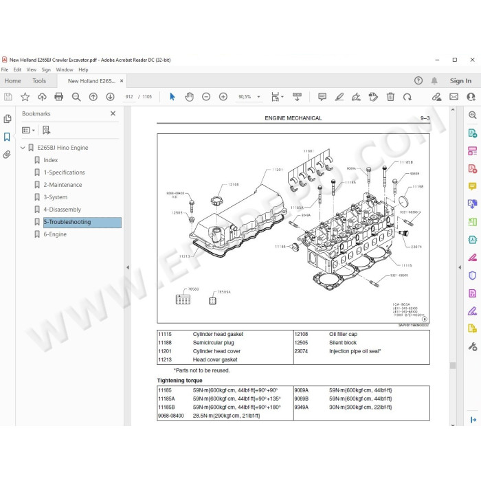This screenshot has height=481, width=481.
Task: Zoom in with plus button
Action: click(x=223, y=97)
